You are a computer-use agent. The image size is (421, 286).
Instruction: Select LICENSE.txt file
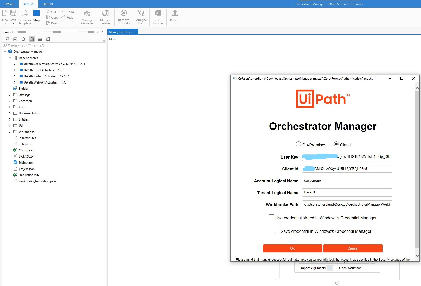point(27,156)
